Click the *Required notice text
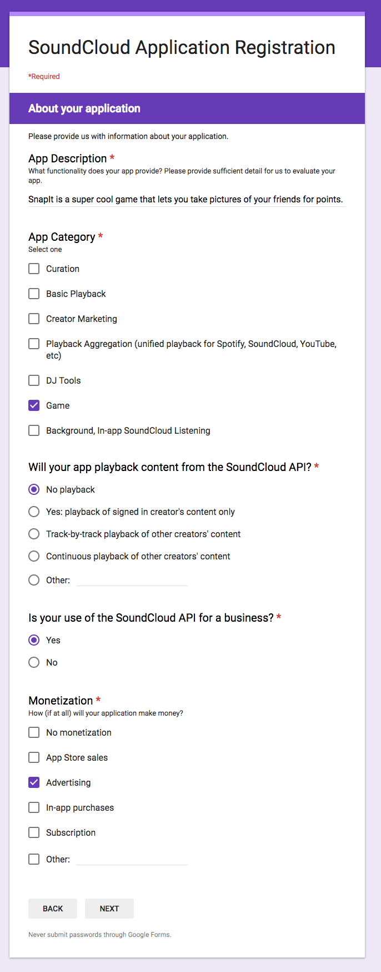Viewport: 381px width, 972px height. [x=44, y=77]
